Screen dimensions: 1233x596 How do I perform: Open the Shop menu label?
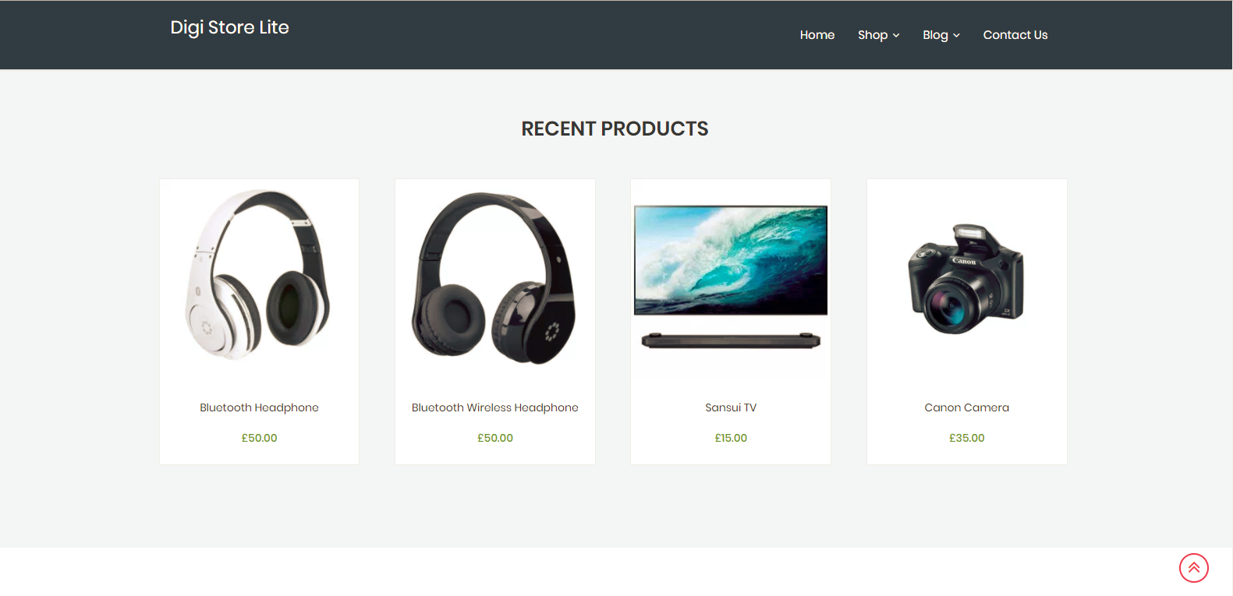[x=873, y=35]
